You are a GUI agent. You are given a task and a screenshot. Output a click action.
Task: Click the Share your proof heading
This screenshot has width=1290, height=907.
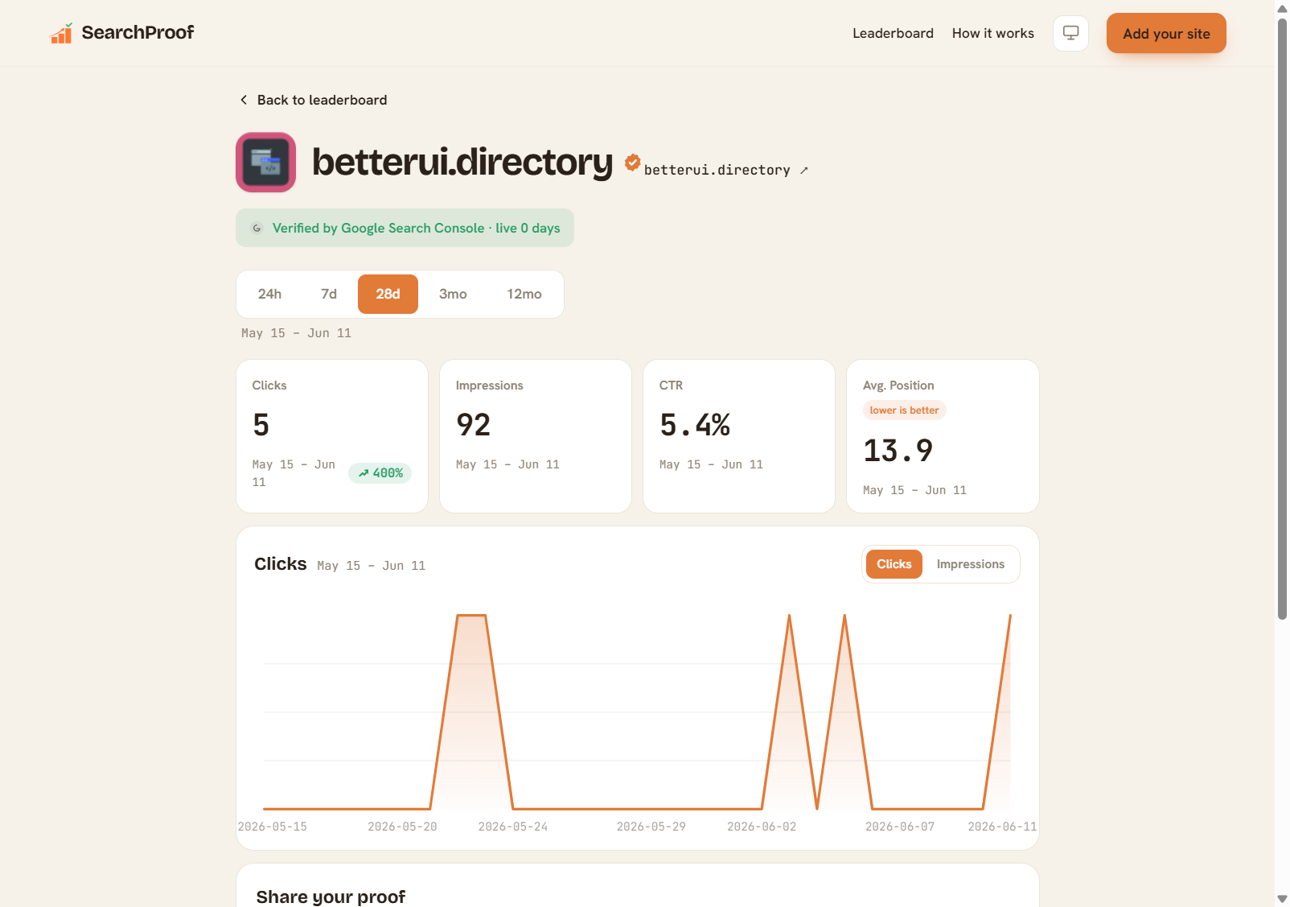point(331,897)
